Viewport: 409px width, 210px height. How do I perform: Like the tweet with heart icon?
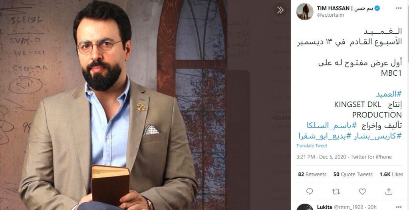362,192
